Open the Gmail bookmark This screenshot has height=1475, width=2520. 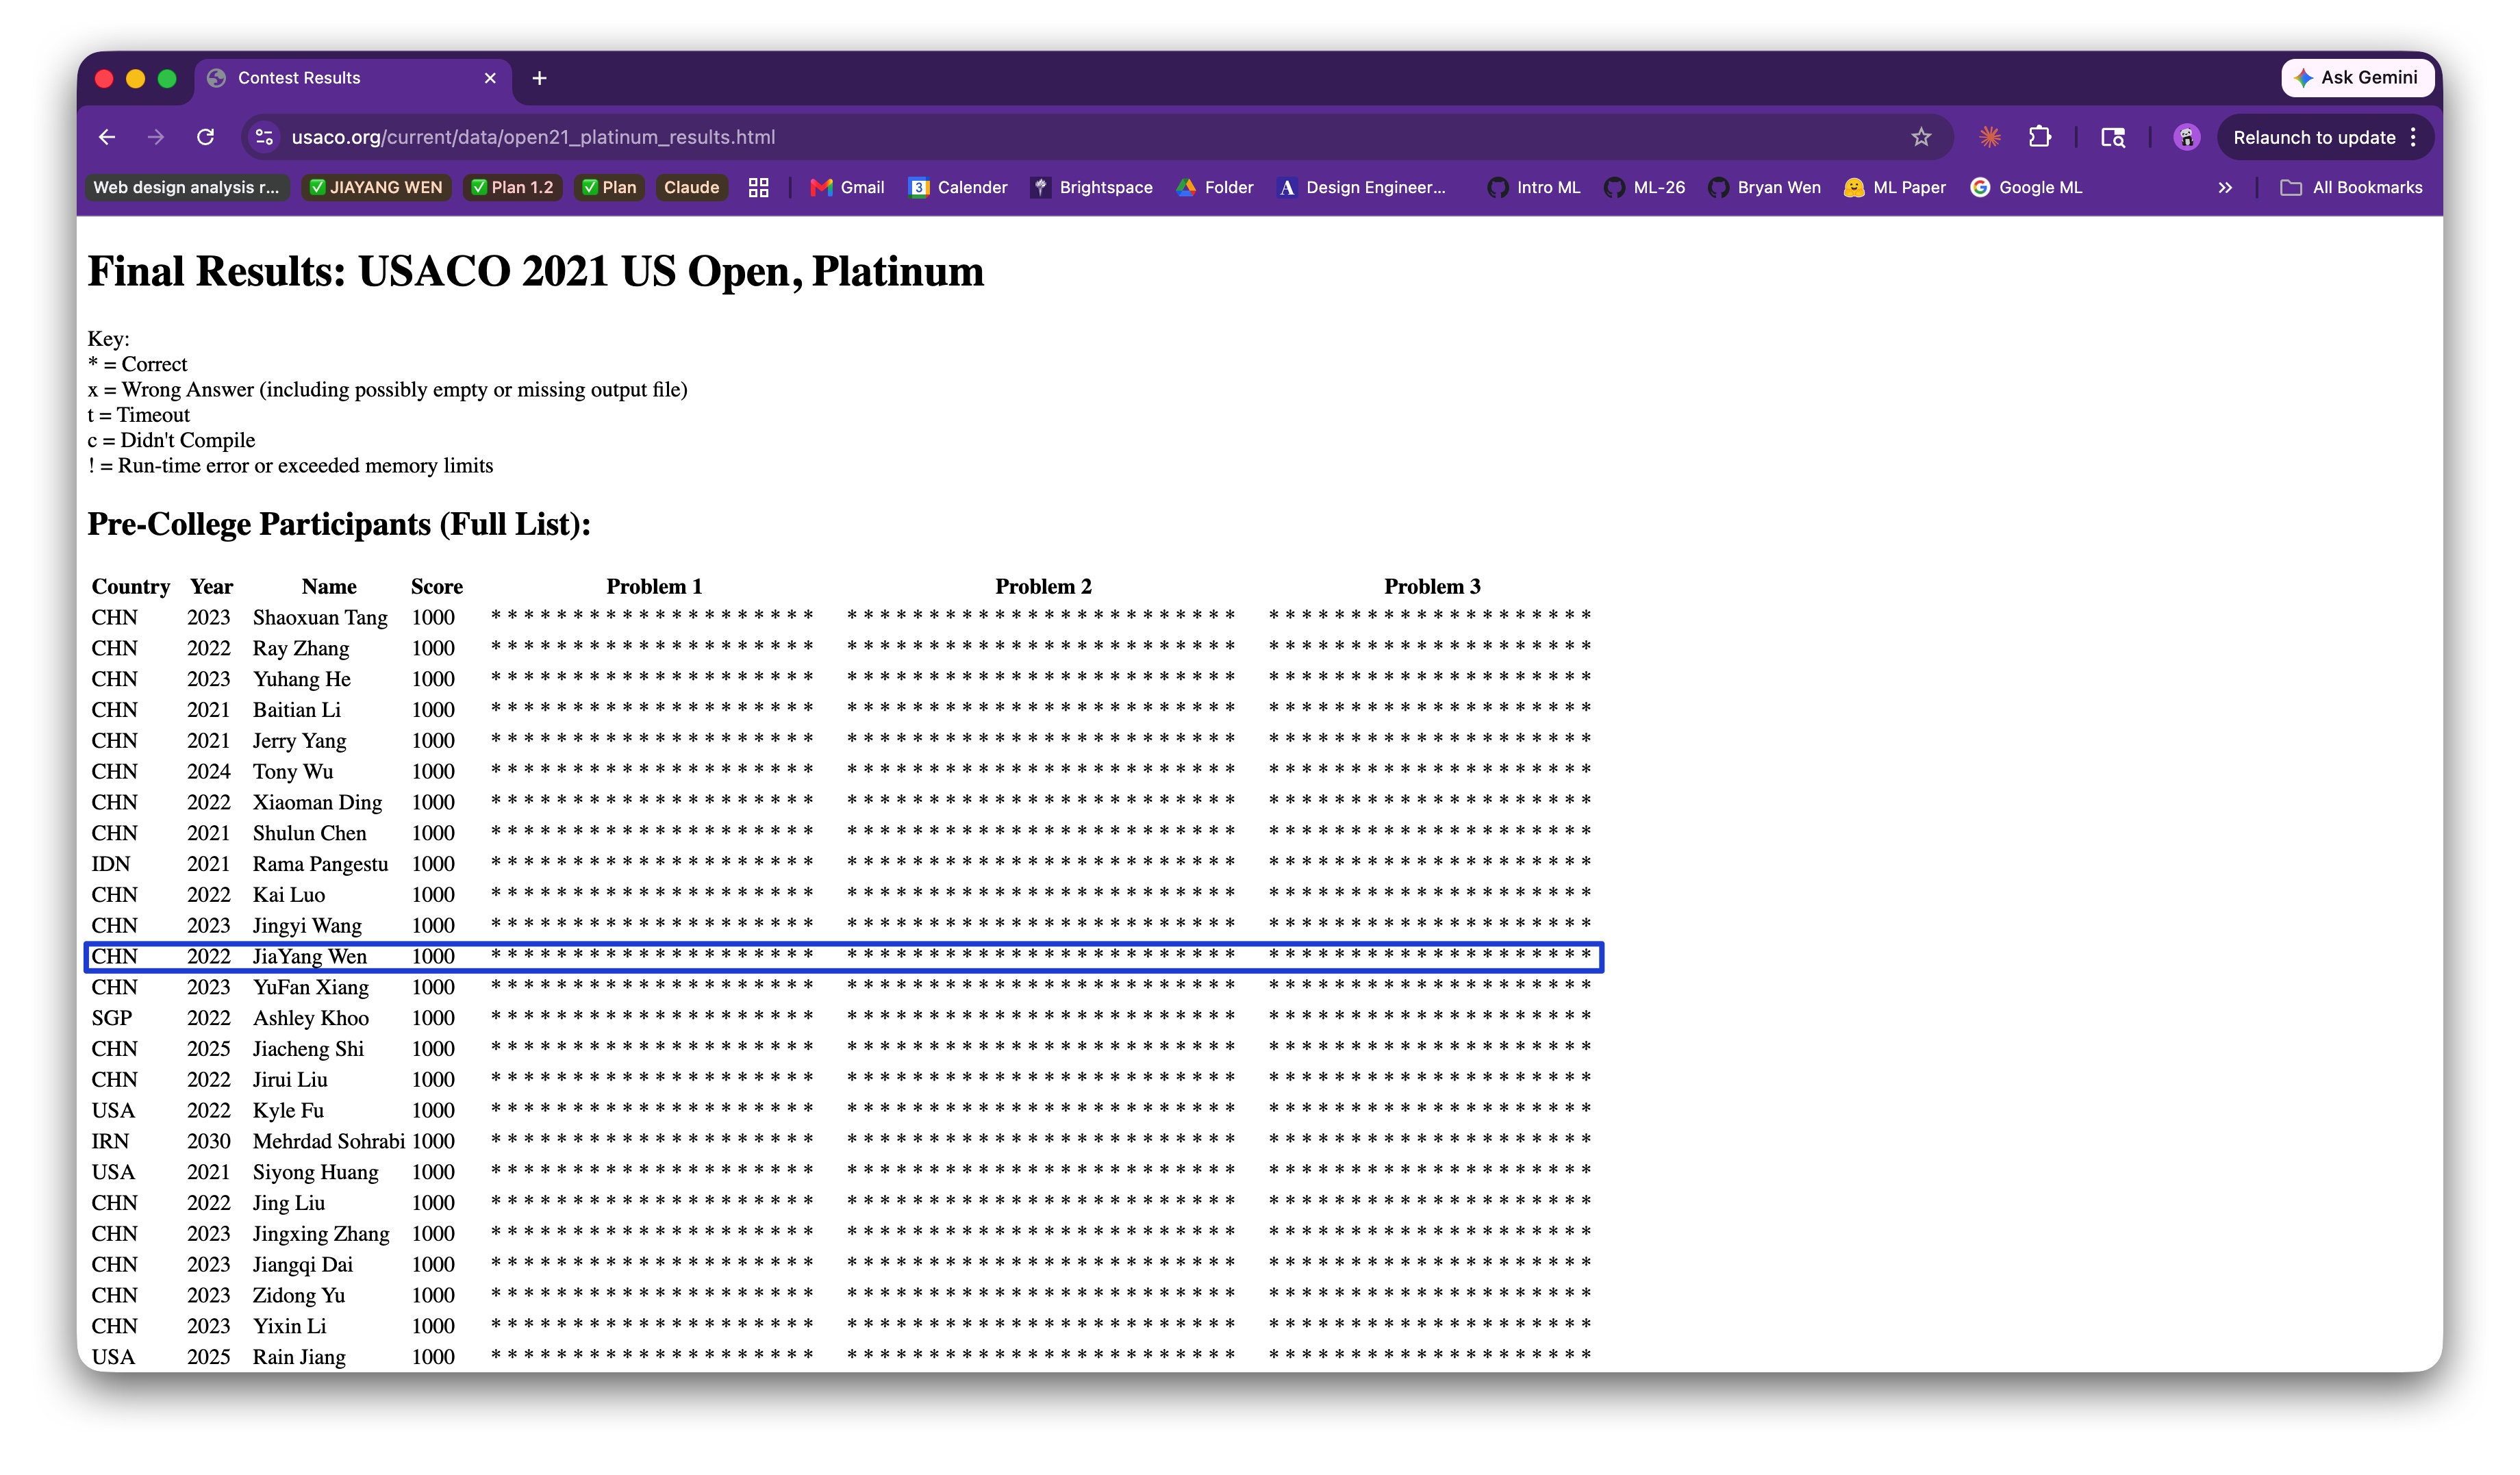click(x=847, y=187)
